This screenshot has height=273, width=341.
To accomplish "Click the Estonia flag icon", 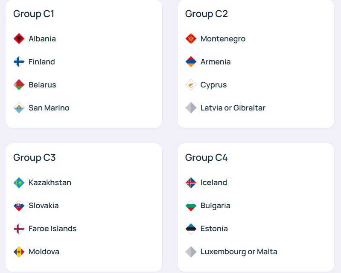I will [x=191, y=229].
